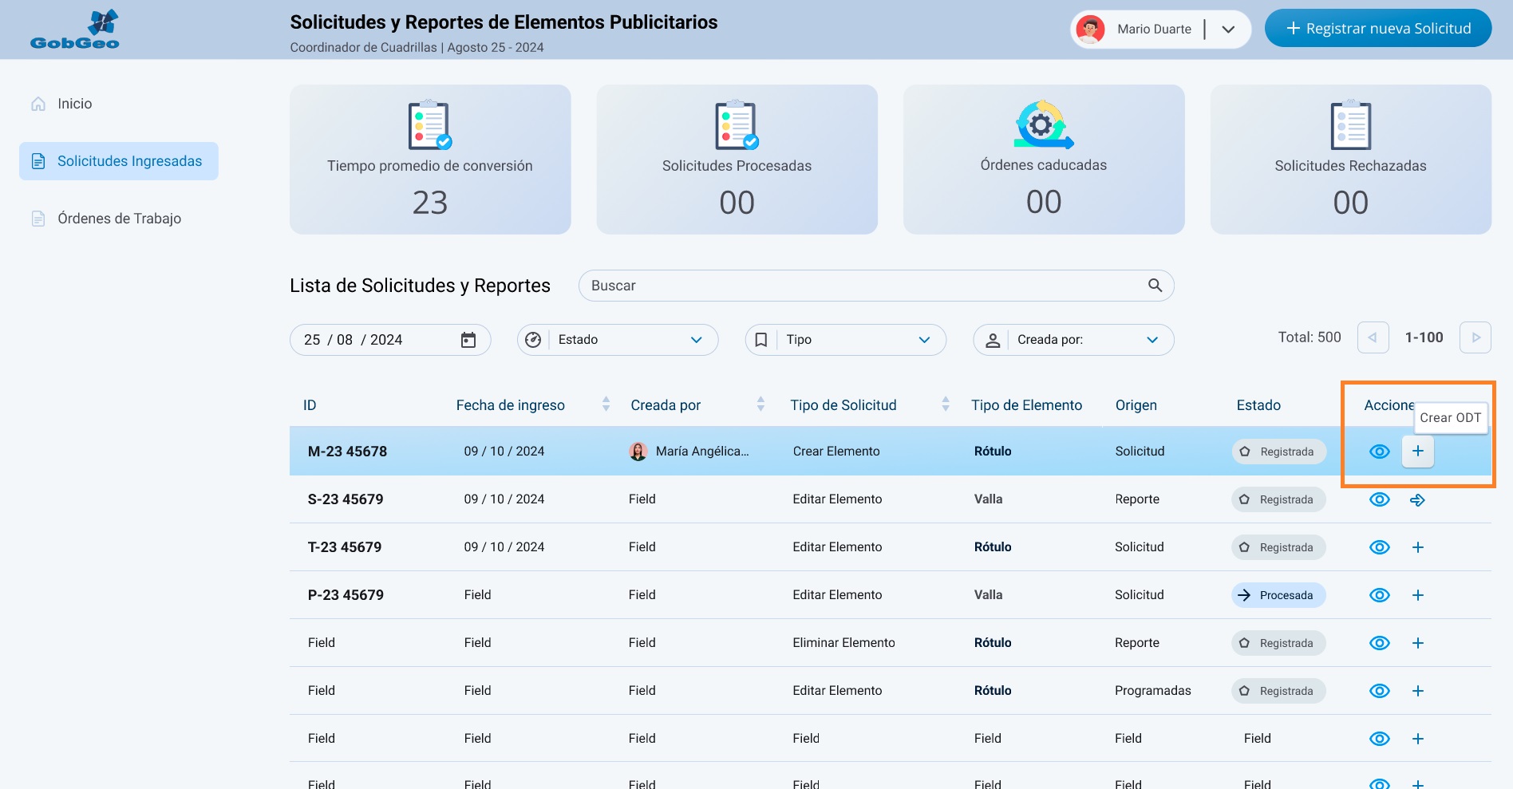Screen dimensions: 1513x789
Task: Open Órdenes de Trabajo in sidebar
Action: 119,219
